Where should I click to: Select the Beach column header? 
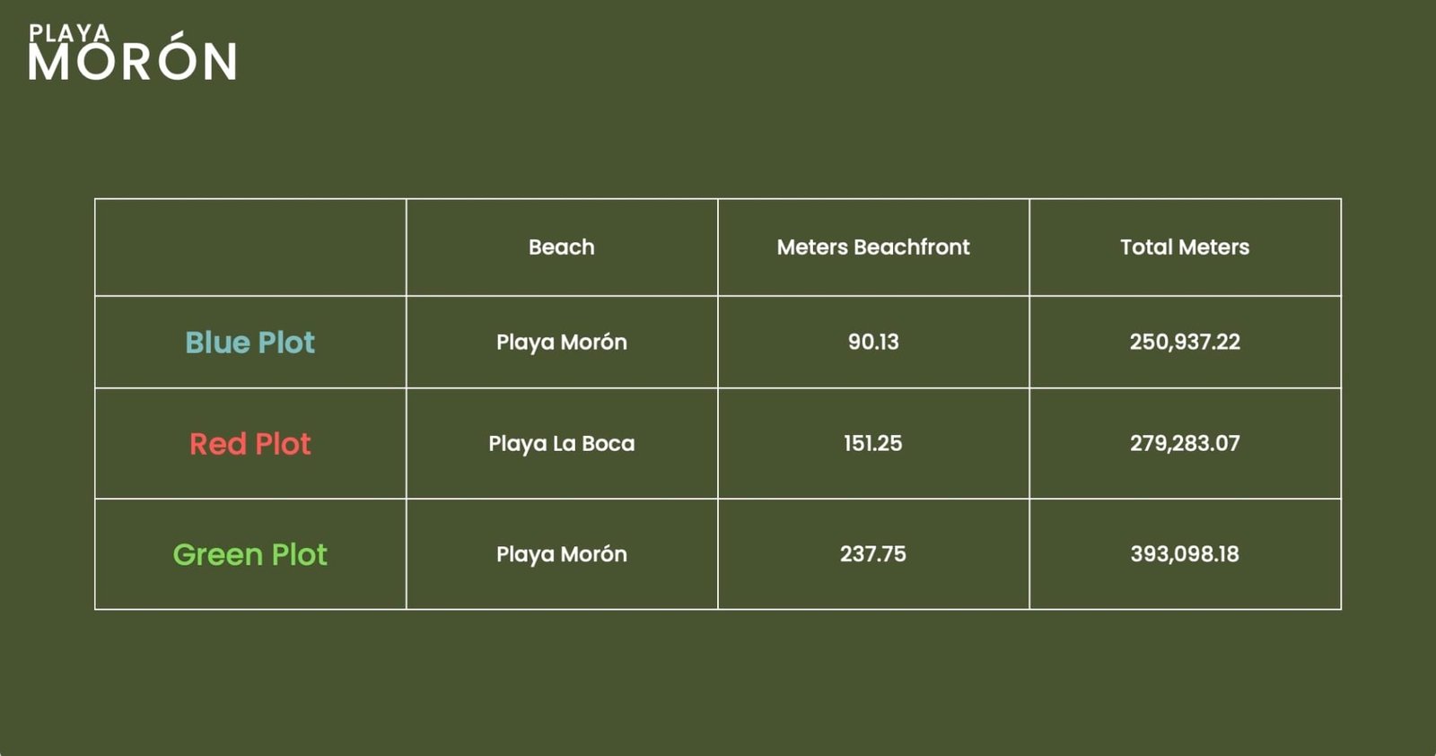pos(561,248)
